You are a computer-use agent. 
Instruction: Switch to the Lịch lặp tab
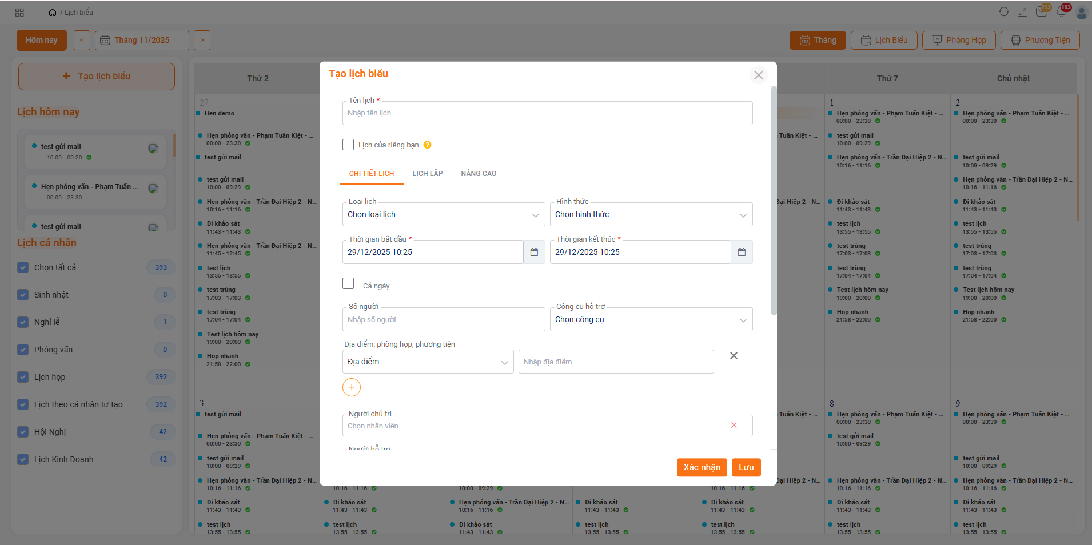(x=428, y=174)
